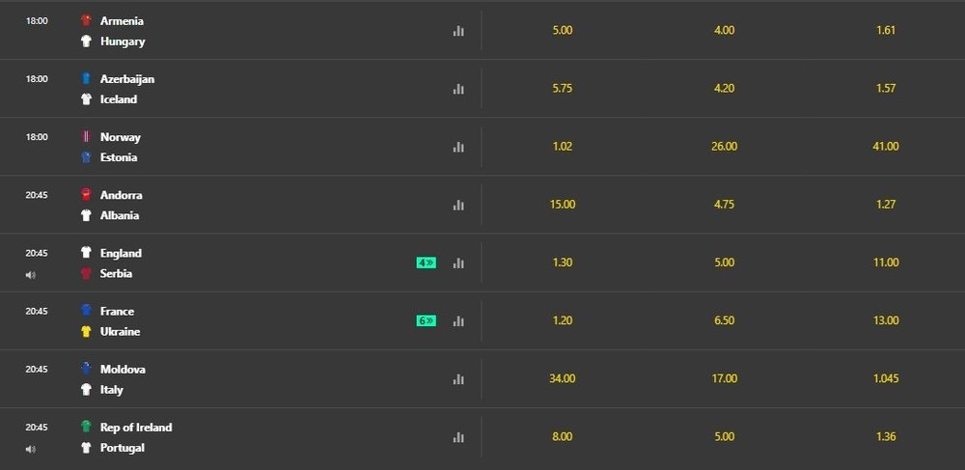965x470 pixels.
Task: Open statistics icon for Andorra vs Albania
Action: point(458,205)
